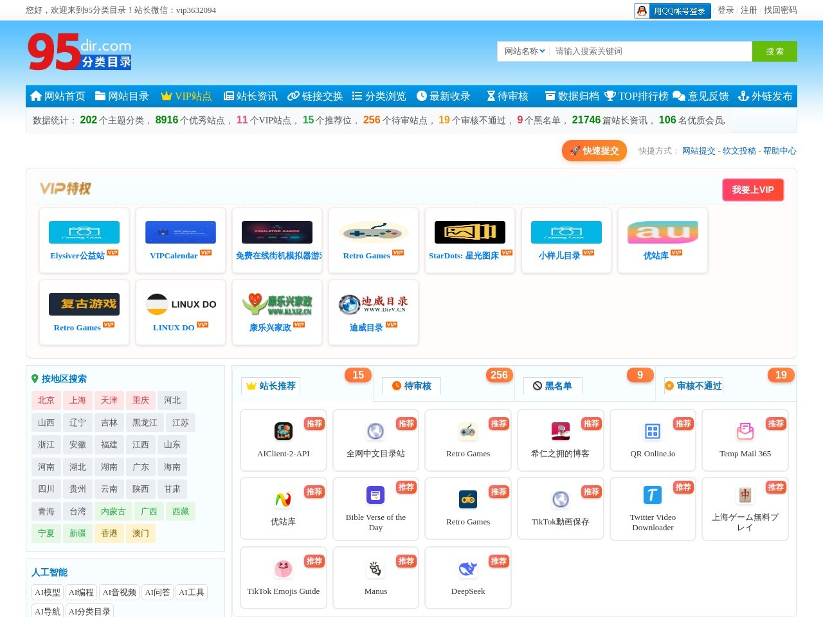Click the 我要上VIP button

point(752,190)
